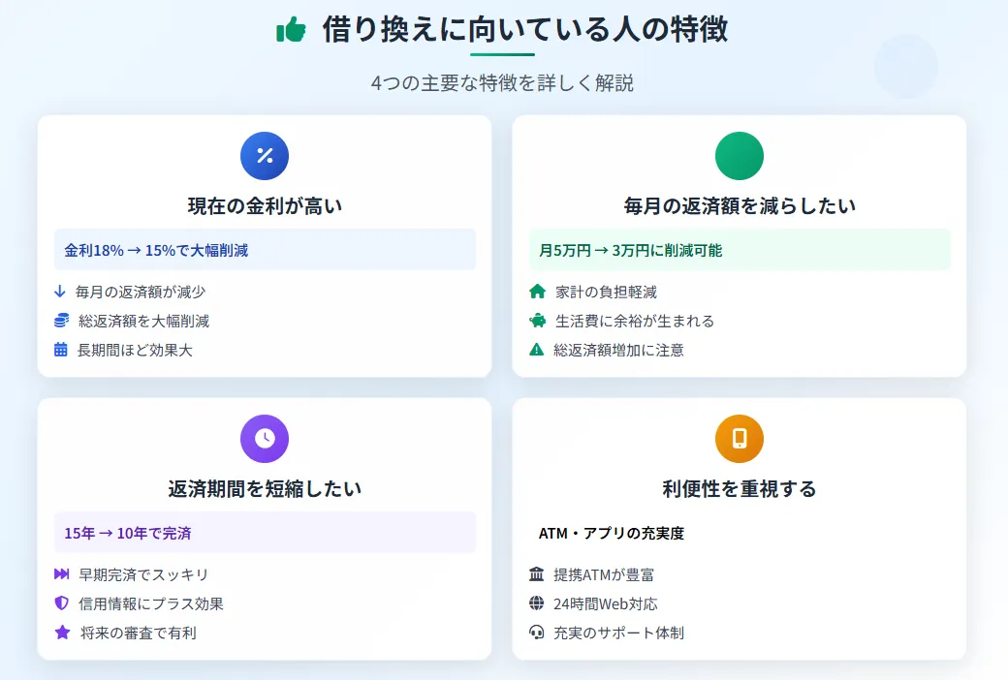Click the fast-forward icon beside 早期完済でスッキリ

pyautogui.click(x=62, y=574)
